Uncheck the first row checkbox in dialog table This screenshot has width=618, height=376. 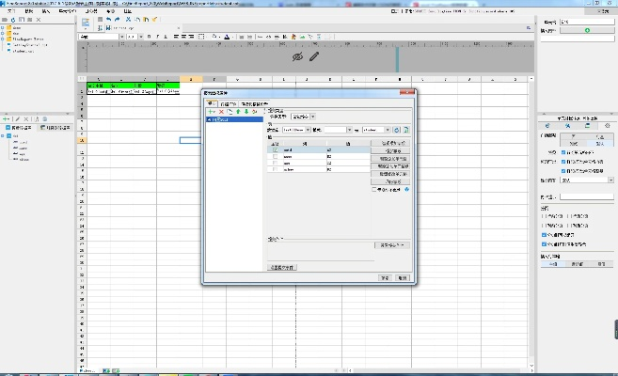click(275, 150)
